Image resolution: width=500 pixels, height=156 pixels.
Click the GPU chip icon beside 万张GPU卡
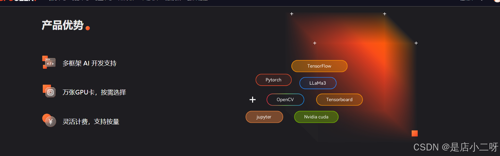[49, 91]
